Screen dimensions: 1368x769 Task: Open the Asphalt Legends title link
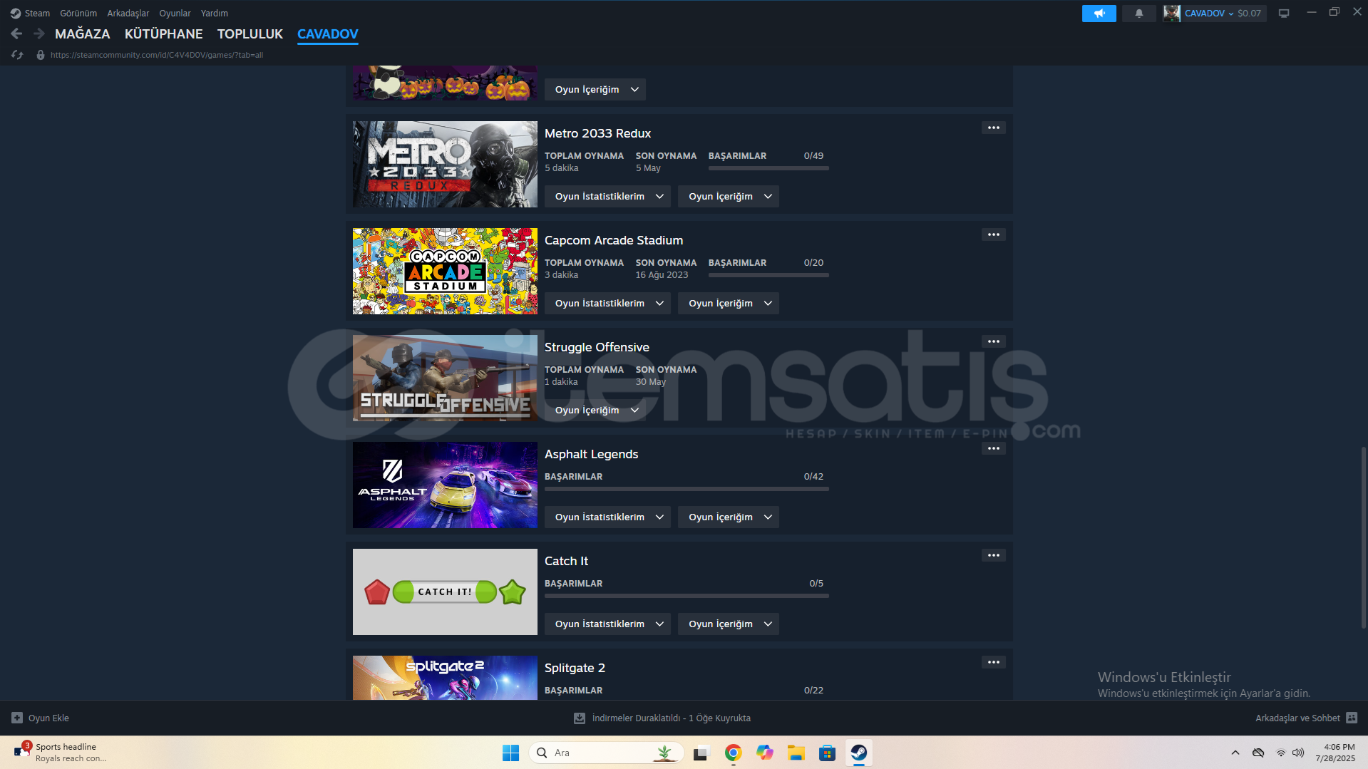click(x=591, y=454)
